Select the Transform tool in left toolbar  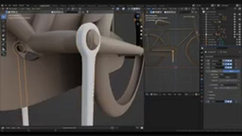pos(3,40)
